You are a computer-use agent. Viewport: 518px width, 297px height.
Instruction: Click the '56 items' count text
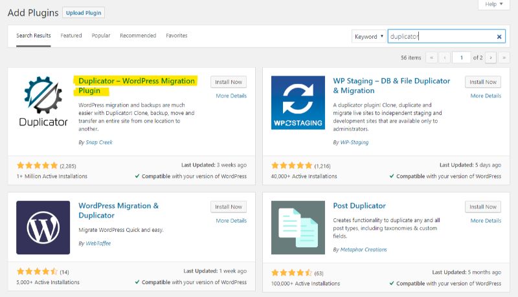[411, 57]
